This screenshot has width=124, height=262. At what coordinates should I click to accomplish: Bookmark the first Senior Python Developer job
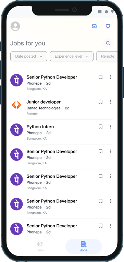[100, 77]
